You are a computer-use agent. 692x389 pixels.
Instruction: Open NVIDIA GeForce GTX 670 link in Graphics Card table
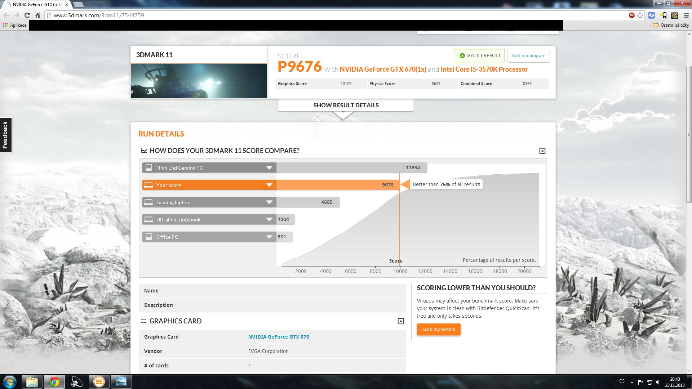pyautogui.click(x=279, y=337)
